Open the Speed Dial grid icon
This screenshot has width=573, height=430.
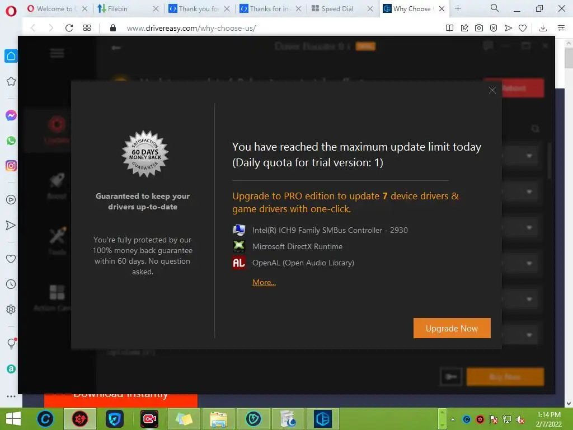87,28
